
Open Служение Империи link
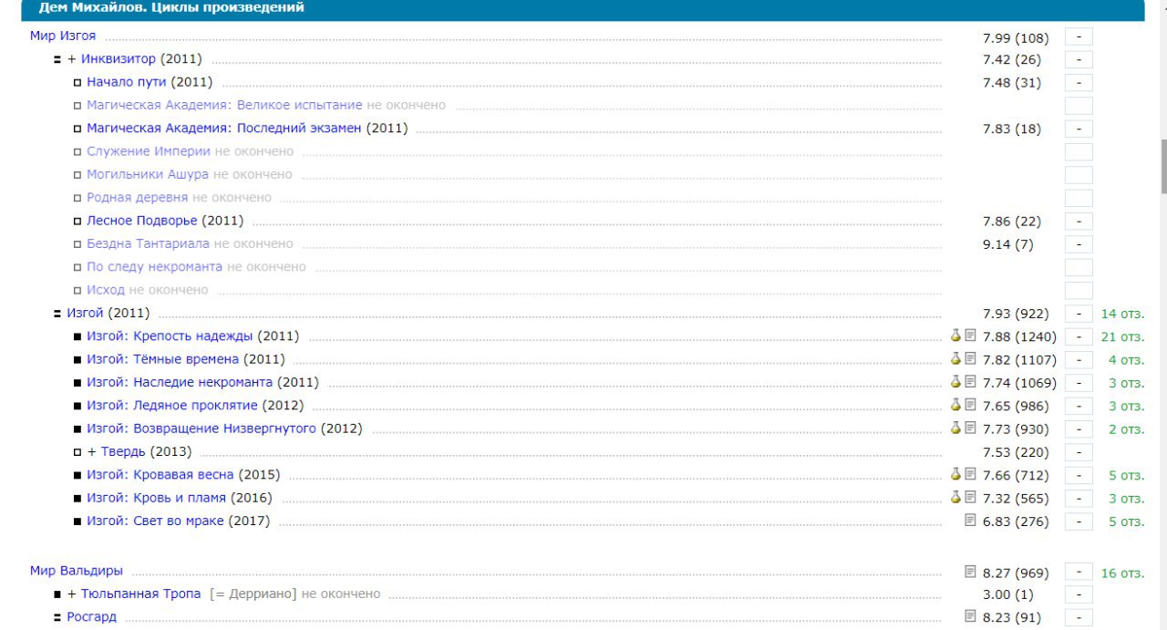149,151
